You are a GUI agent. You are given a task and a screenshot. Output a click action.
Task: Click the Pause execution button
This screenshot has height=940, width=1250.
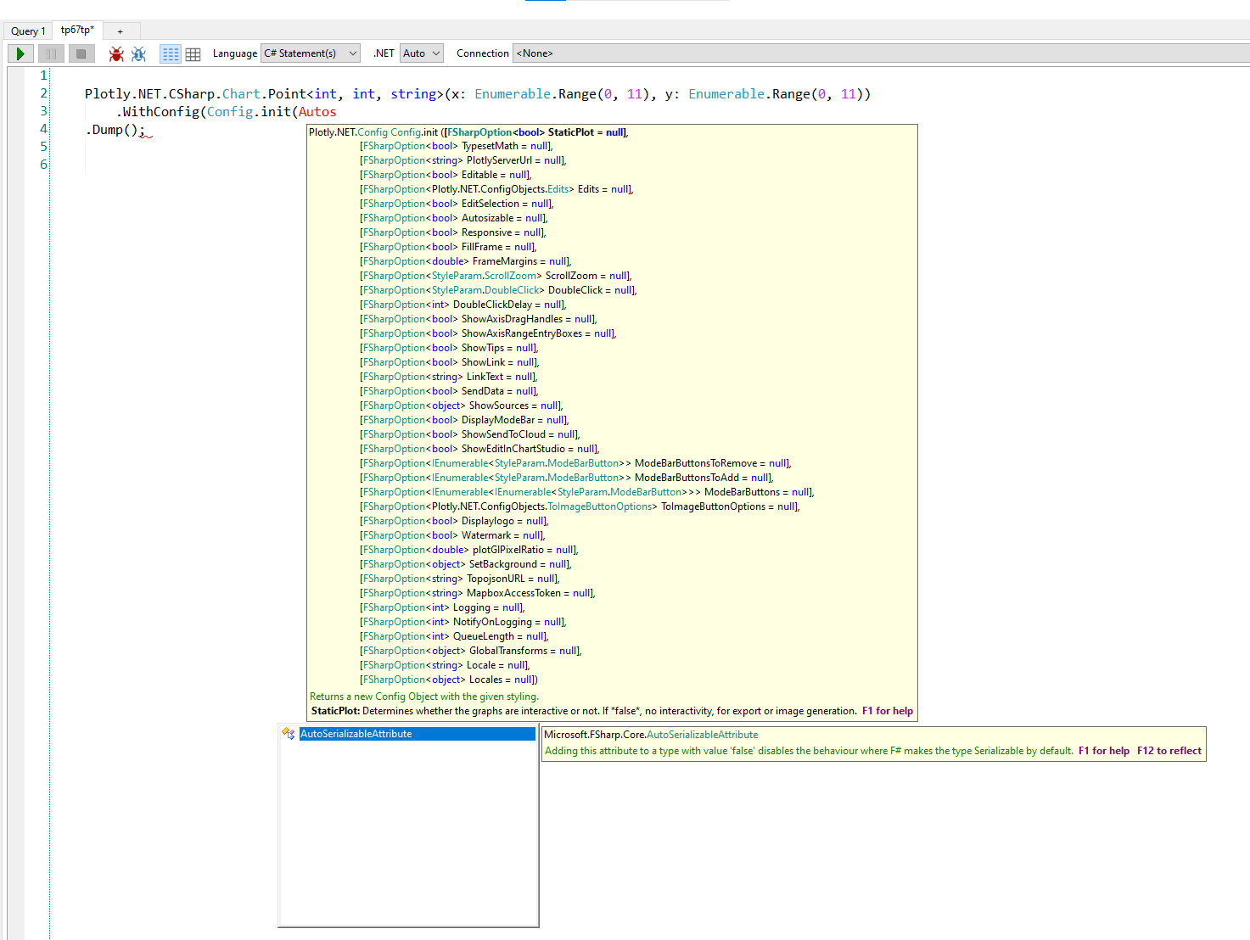(51, 53)
